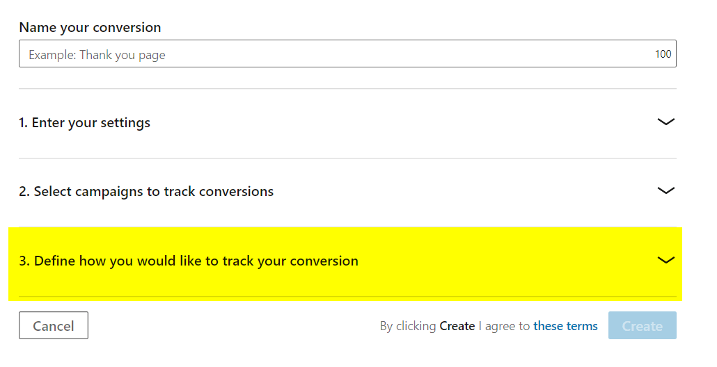Open the these terms link
The image size is (717, 367).
pos(565,326)
